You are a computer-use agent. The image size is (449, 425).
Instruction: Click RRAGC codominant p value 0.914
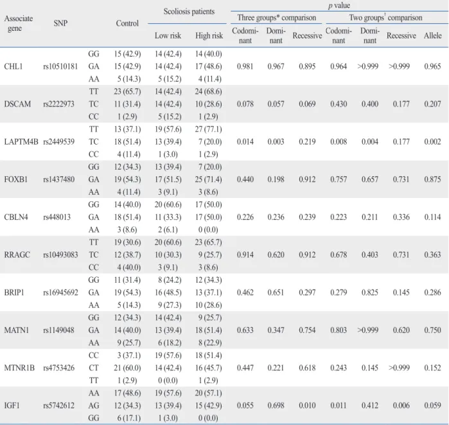click(245, 255)
